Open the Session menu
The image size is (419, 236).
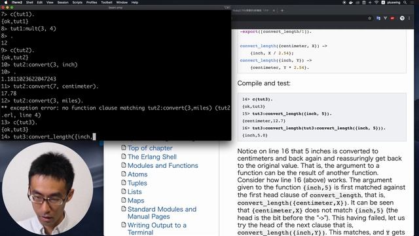63,3
